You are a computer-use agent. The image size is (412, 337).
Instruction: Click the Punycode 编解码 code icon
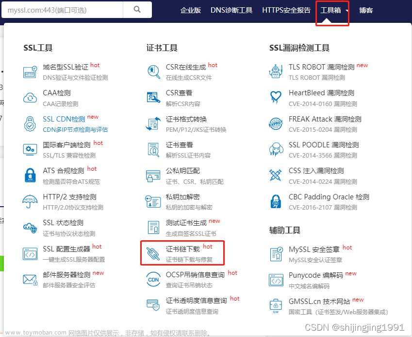click(x=276, y=280)
